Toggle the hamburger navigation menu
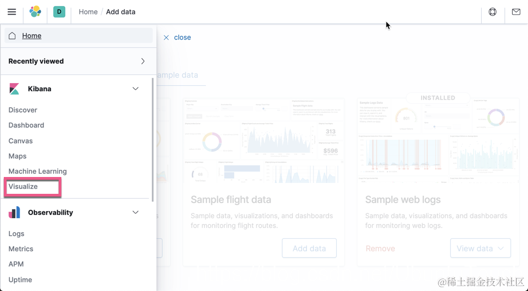The height and width of the screenshot is (291, 528). point(12,12)
